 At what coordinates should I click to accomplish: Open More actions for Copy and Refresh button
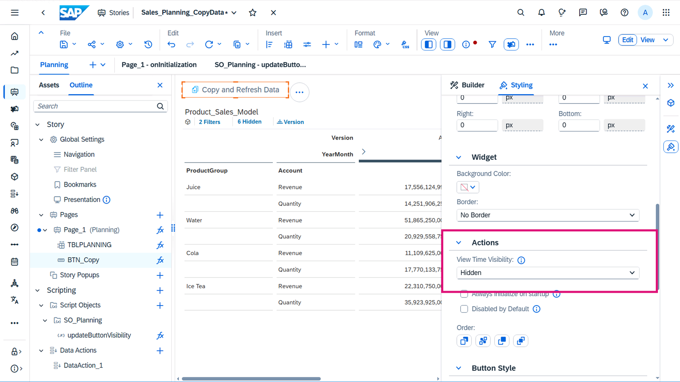[x=300, y=92]
